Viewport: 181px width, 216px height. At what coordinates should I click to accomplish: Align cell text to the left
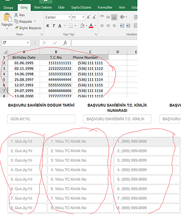(102, 26)
